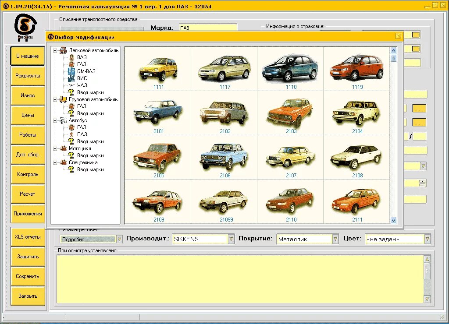
Task: Click the XLS-отчеты button
Action: coord(28,237)
